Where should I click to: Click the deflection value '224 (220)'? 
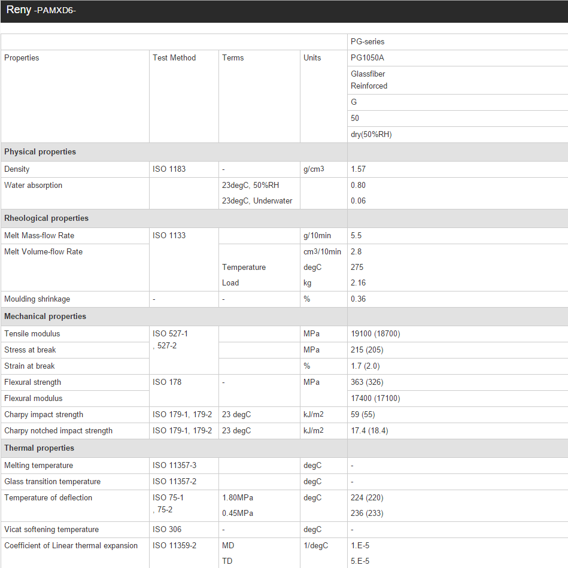[x=366, y=498]
